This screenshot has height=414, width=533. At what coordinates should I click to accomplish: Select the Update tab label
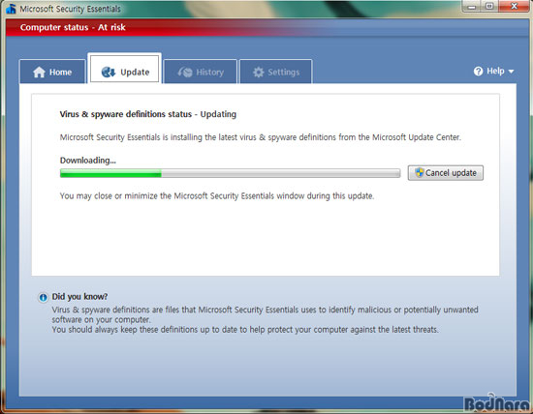pos(135,72)
